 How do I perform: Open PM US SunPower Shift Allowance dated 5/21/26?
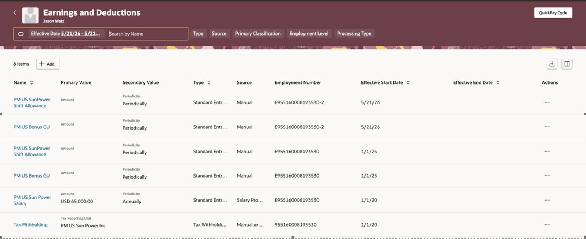[32, 102]
